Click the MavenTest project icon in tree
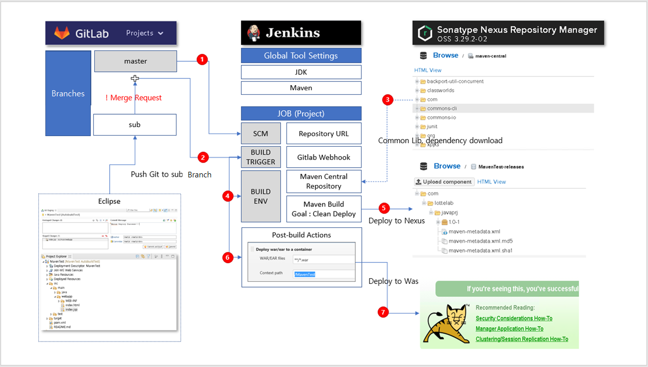The width and height of the screenshot is (648, 367). [47, 261]
